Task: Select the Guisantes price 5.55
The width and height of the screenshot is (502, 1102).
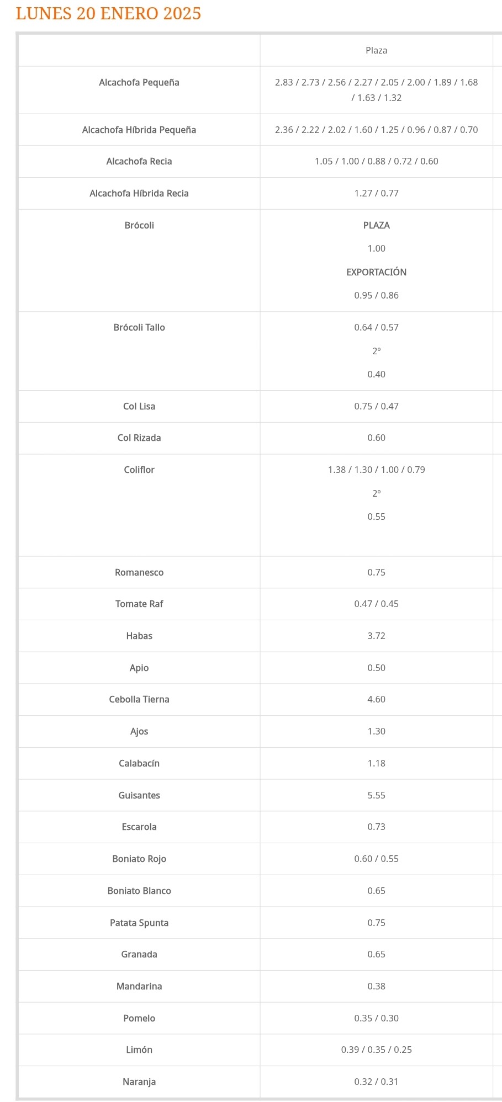Action: click(x=376, y=795)
